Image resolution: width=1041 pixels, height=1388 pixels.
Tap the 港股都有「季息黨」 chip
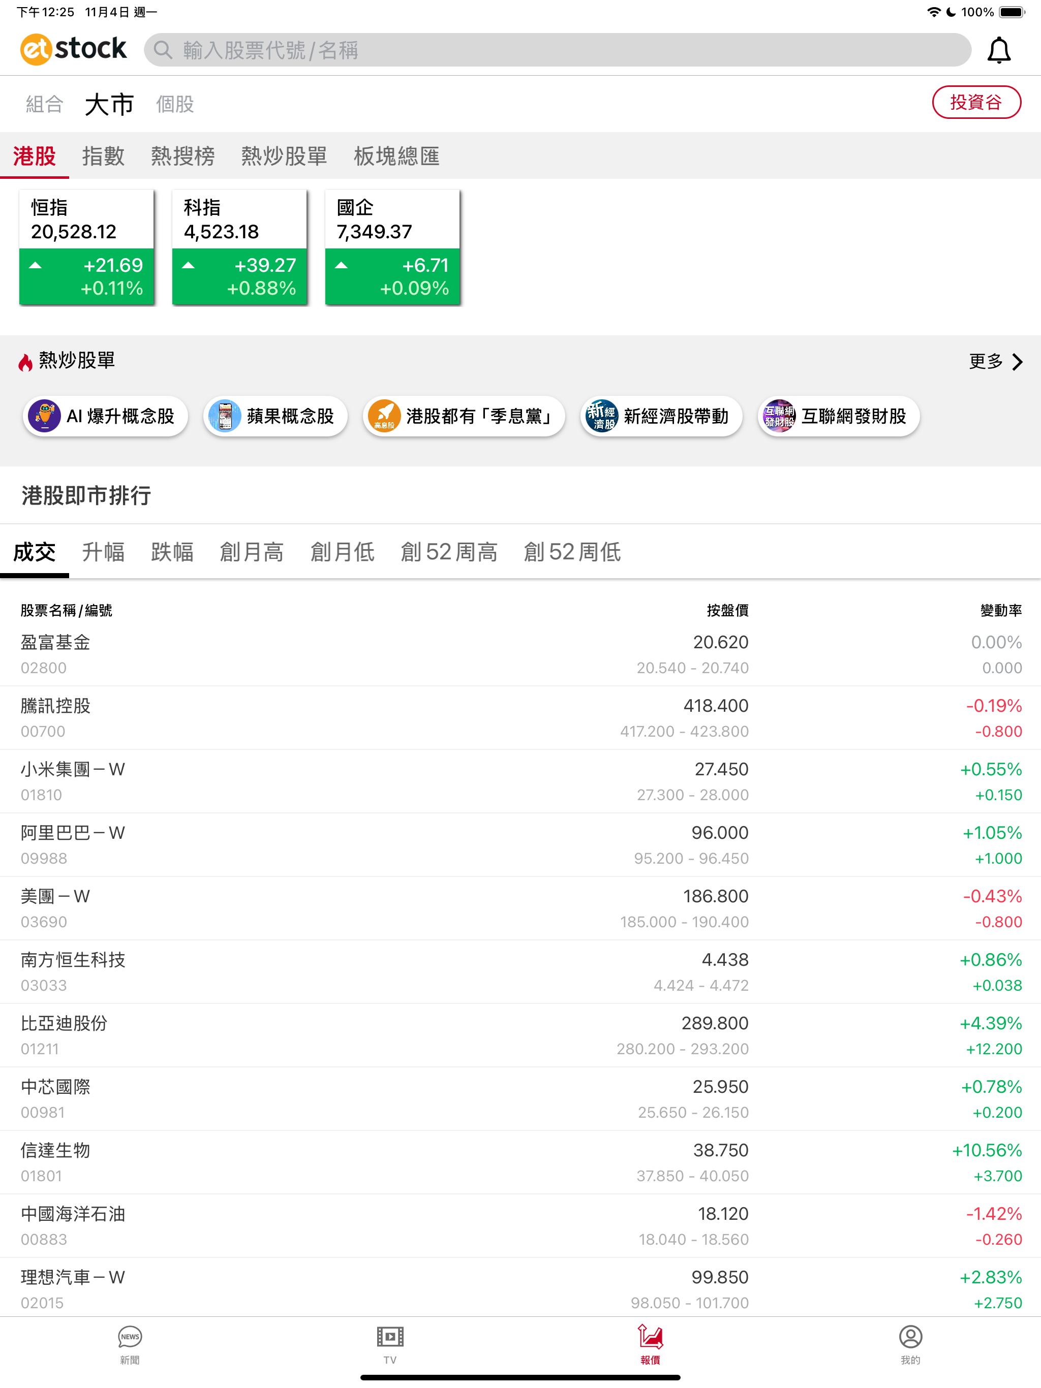pyautogui.click(x=464, y=416)
